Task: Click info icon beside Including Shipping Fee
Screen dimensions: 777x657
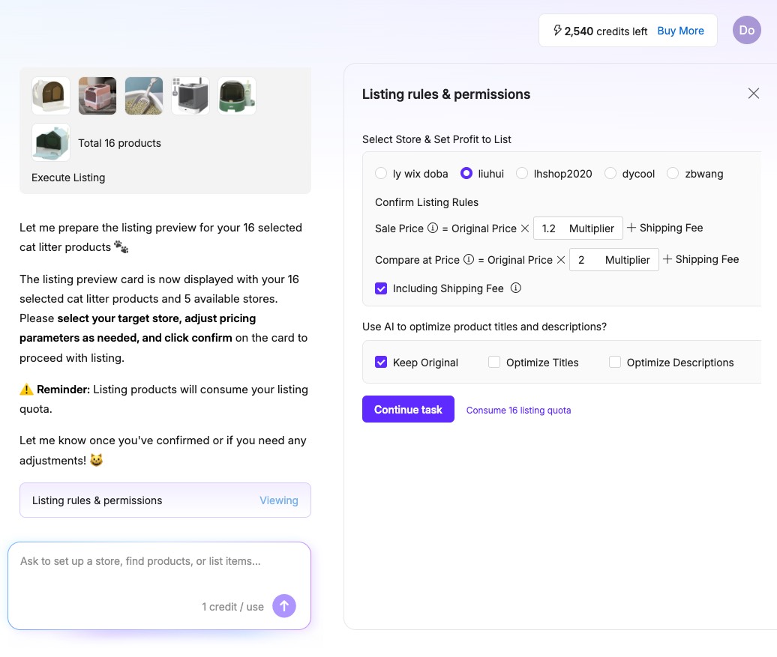Action: coord(516,288)
